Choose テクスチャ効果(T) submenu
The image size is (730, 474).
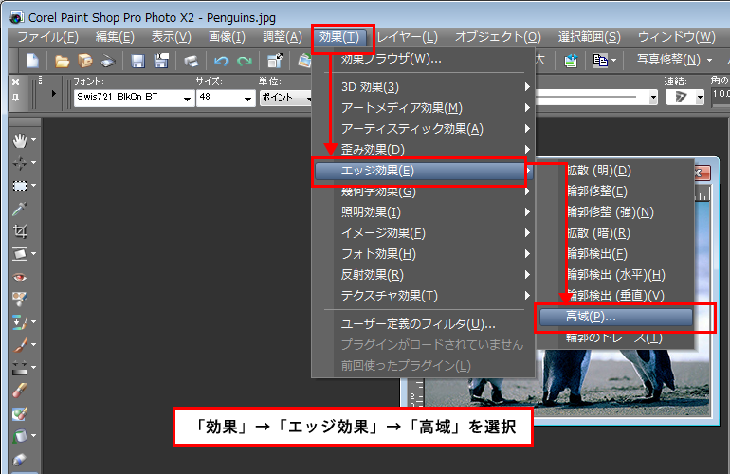click(x=423, y=296)
